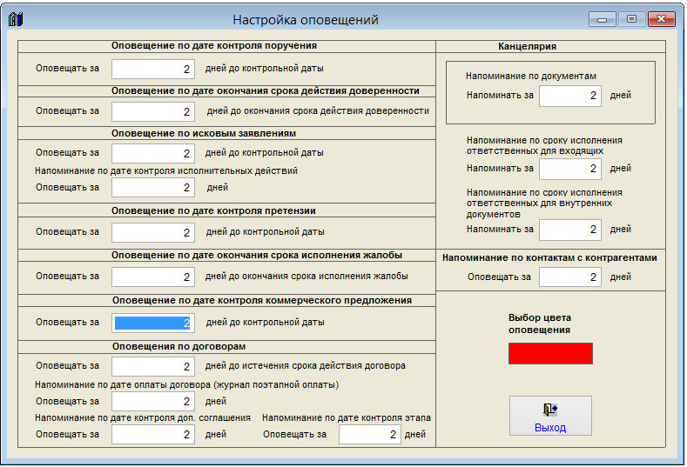Click Напоминать за field under Напоминание по документам
This screenshot has width=687, height=467.
570,96
